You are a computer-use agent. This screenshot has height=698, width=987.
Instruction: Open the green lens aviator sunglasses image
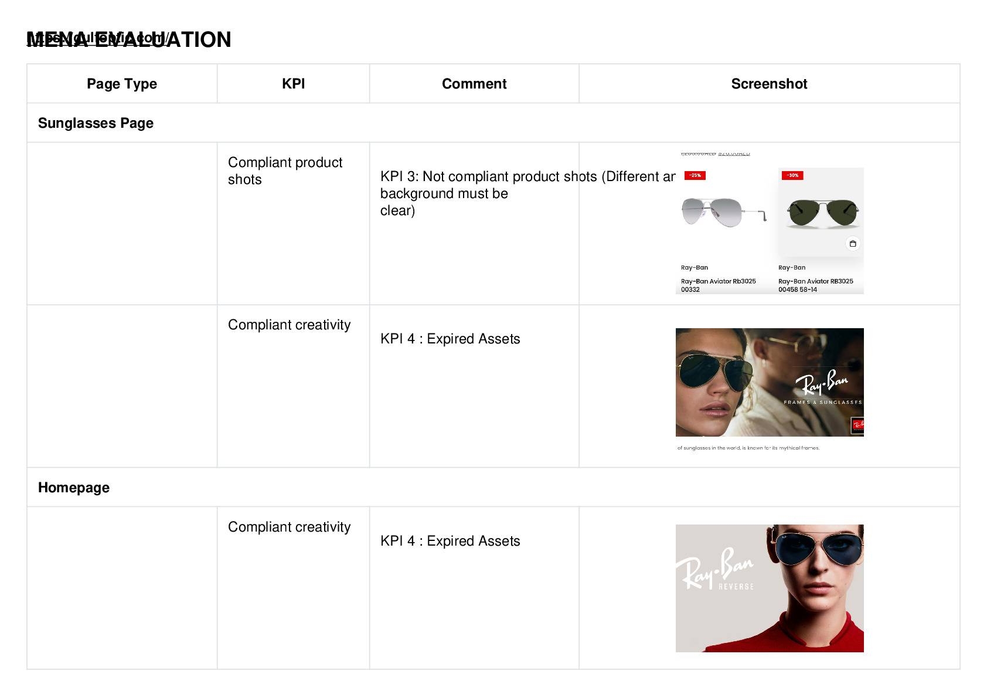tap(823, 213)
